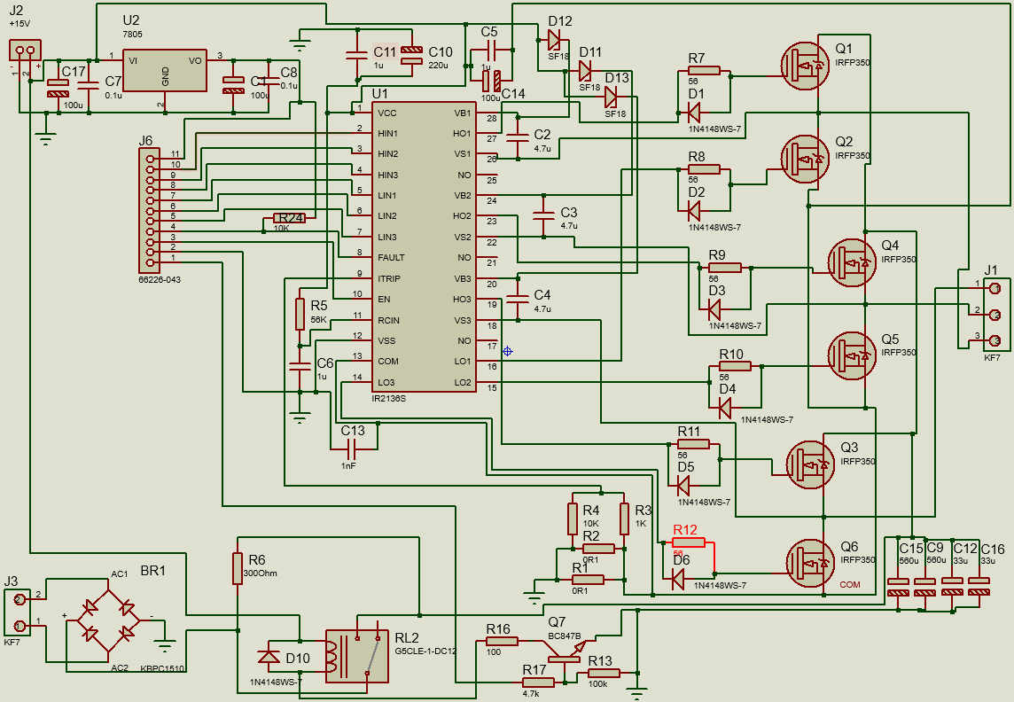Select resistor R5 56K
Viewport: 1014px width, 702px height.
(300, 314)
